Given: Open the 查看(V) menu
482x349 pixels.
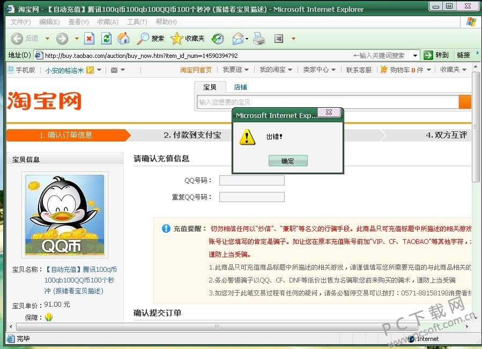Looking at the screenshot, I should 78,22.
